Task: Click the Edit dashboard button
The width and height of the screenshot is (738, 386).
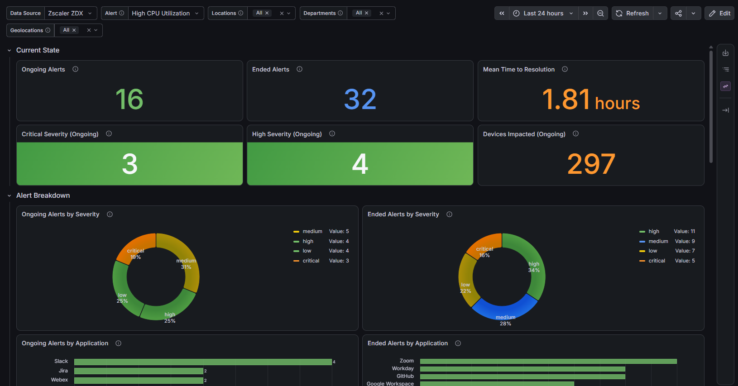Action: tap(719, 13)
